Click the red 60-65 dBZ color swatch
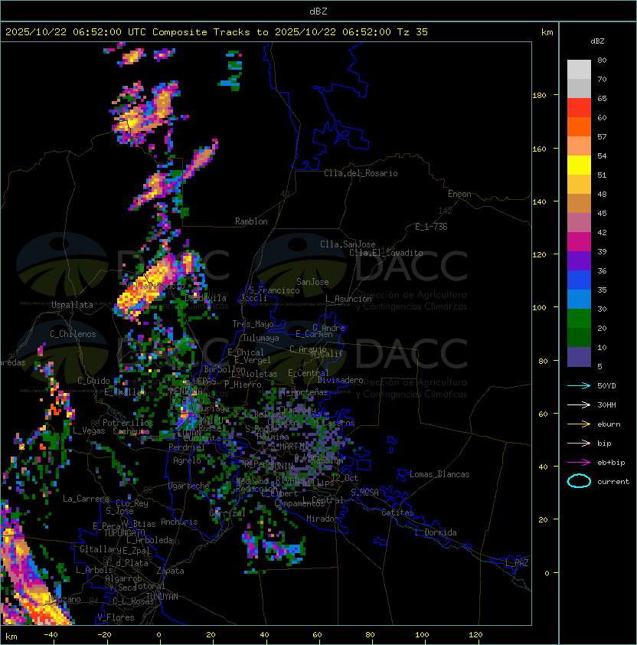Image resolution: width=637 pixels, height=645 pixels. [579, 108]
